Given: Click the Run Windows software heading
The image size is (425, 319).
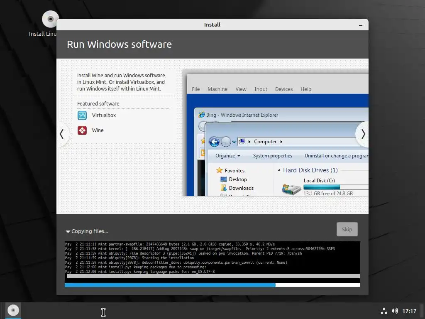Looking at the screenshot, I should pos(119,44).
